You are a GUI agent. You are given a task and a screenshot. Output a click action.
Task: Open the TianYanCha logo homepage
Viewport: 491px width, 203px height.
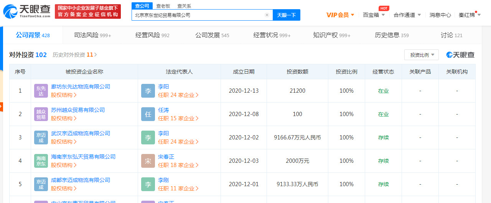pyautogui.click(x=27, y=11)
